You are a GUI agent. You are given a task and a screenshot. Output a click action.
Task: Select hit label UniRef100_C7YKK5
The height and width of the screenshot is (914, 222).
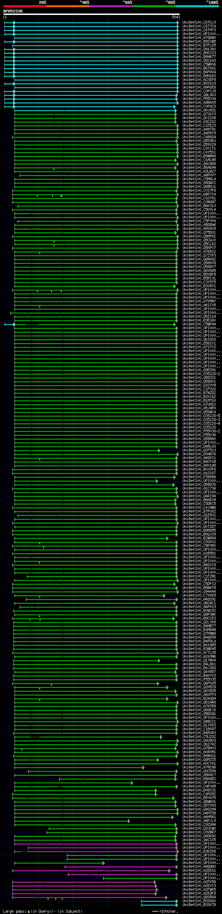click(199, 595)
